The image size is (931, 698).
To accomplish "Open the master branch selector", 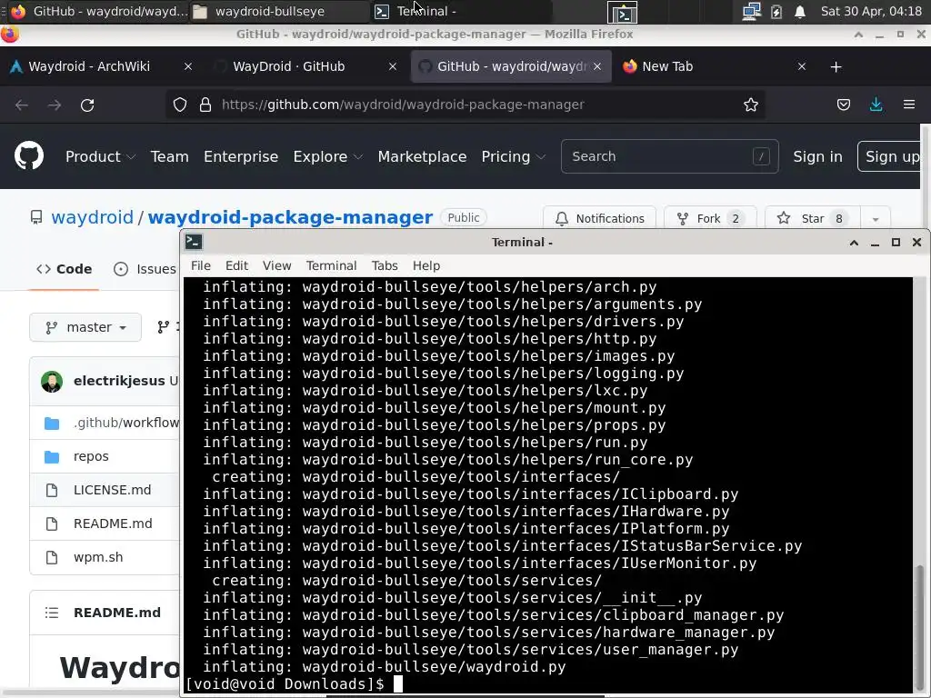I will (85, 327).
